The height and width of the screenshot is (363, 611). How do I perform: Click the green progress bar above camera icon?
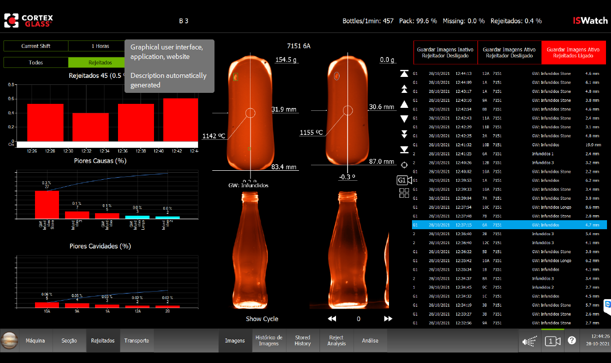(552, 331)
